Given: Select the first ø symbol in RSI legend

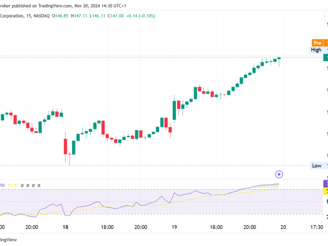Looking at the screenshot, I should (22, 185).
